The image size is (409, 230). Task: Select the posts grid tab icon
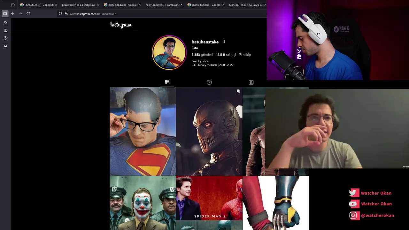point(167,82)
